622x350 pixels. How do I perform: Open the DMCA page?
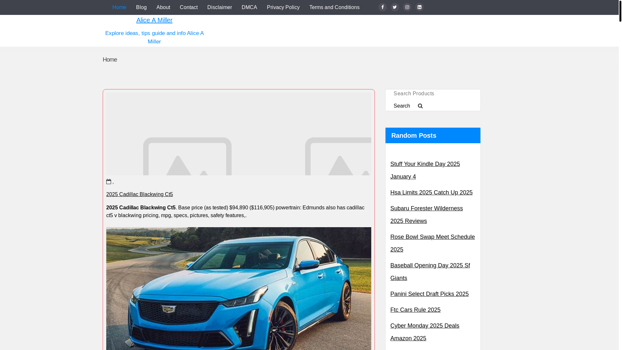coord(249,7)
